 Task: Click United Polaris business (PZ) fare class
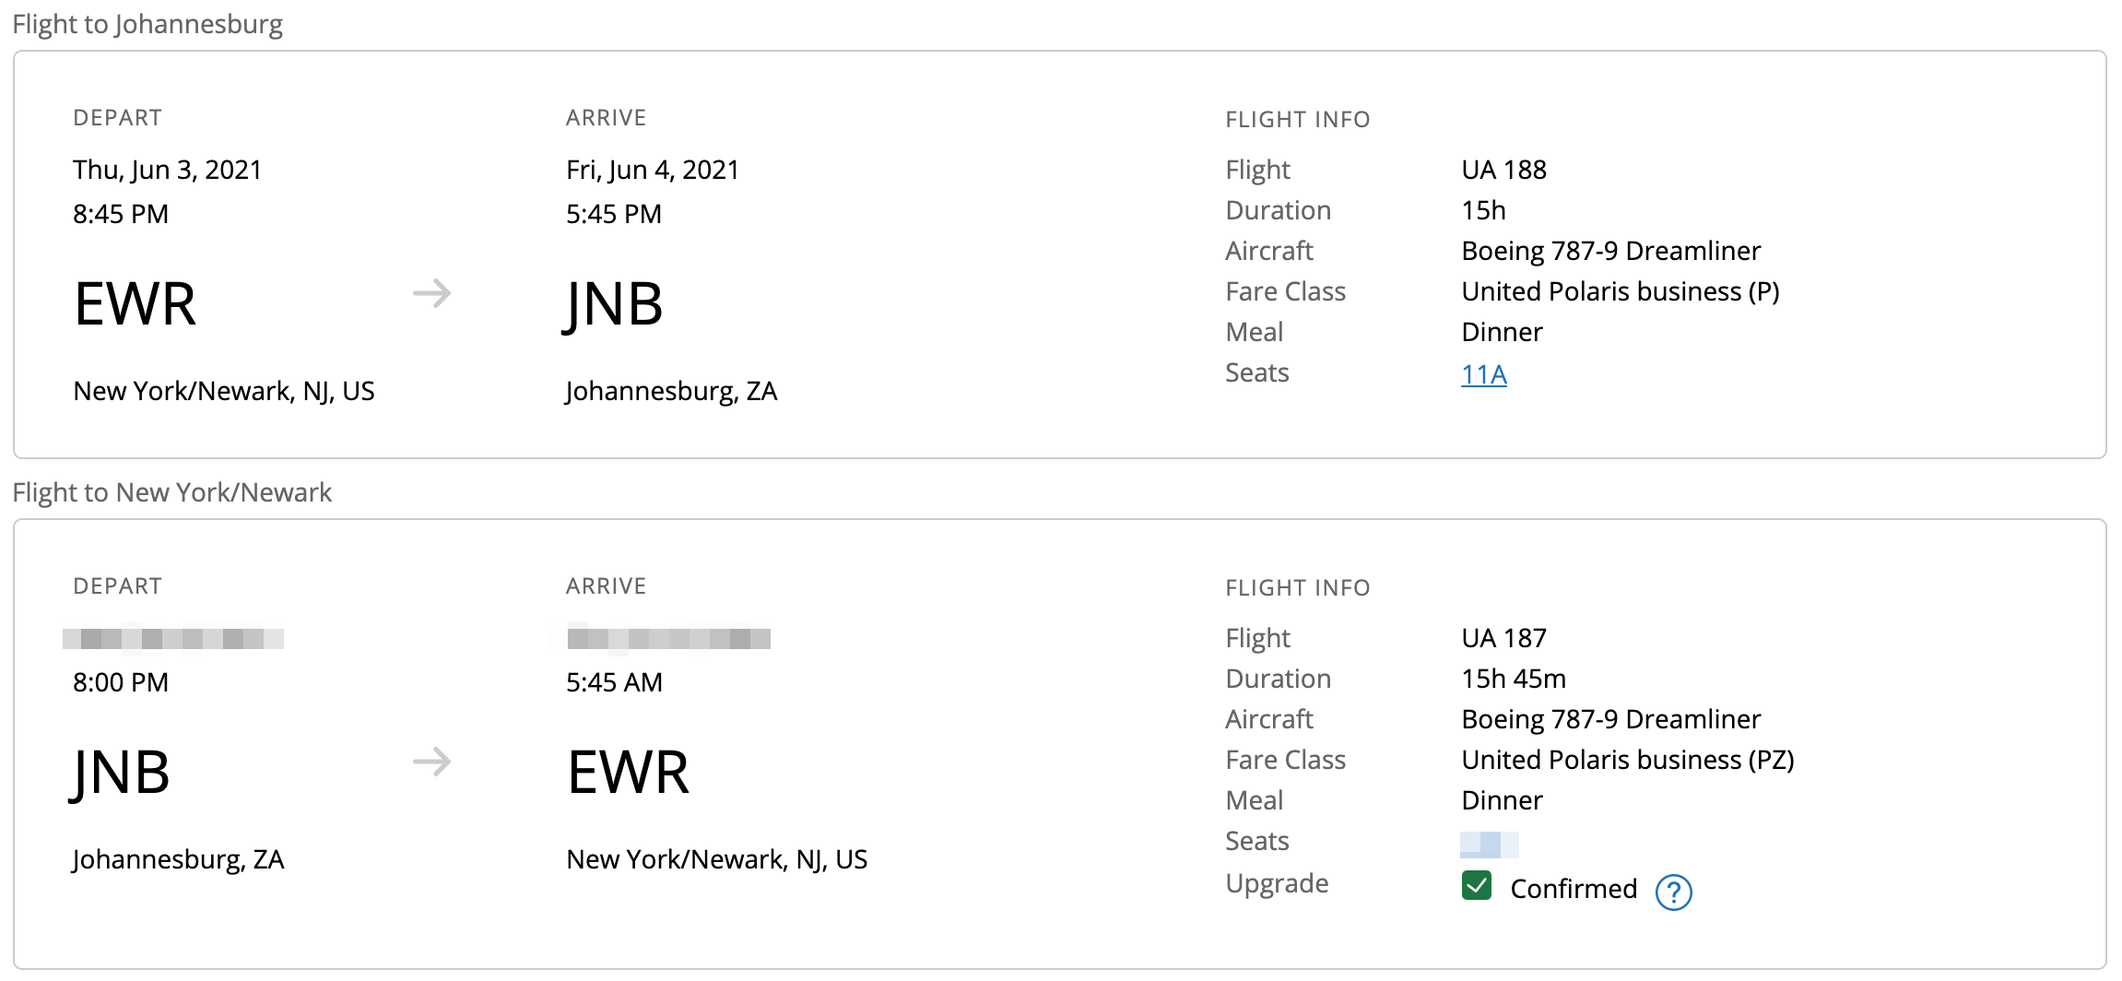1627,760
